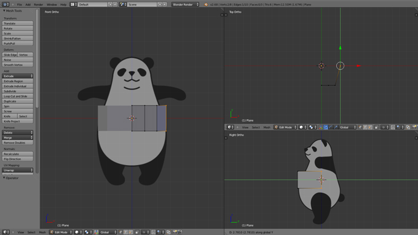This screenshot has height=235, width=418.
Task: Click the Knife Project button
Action: [18, 121]
